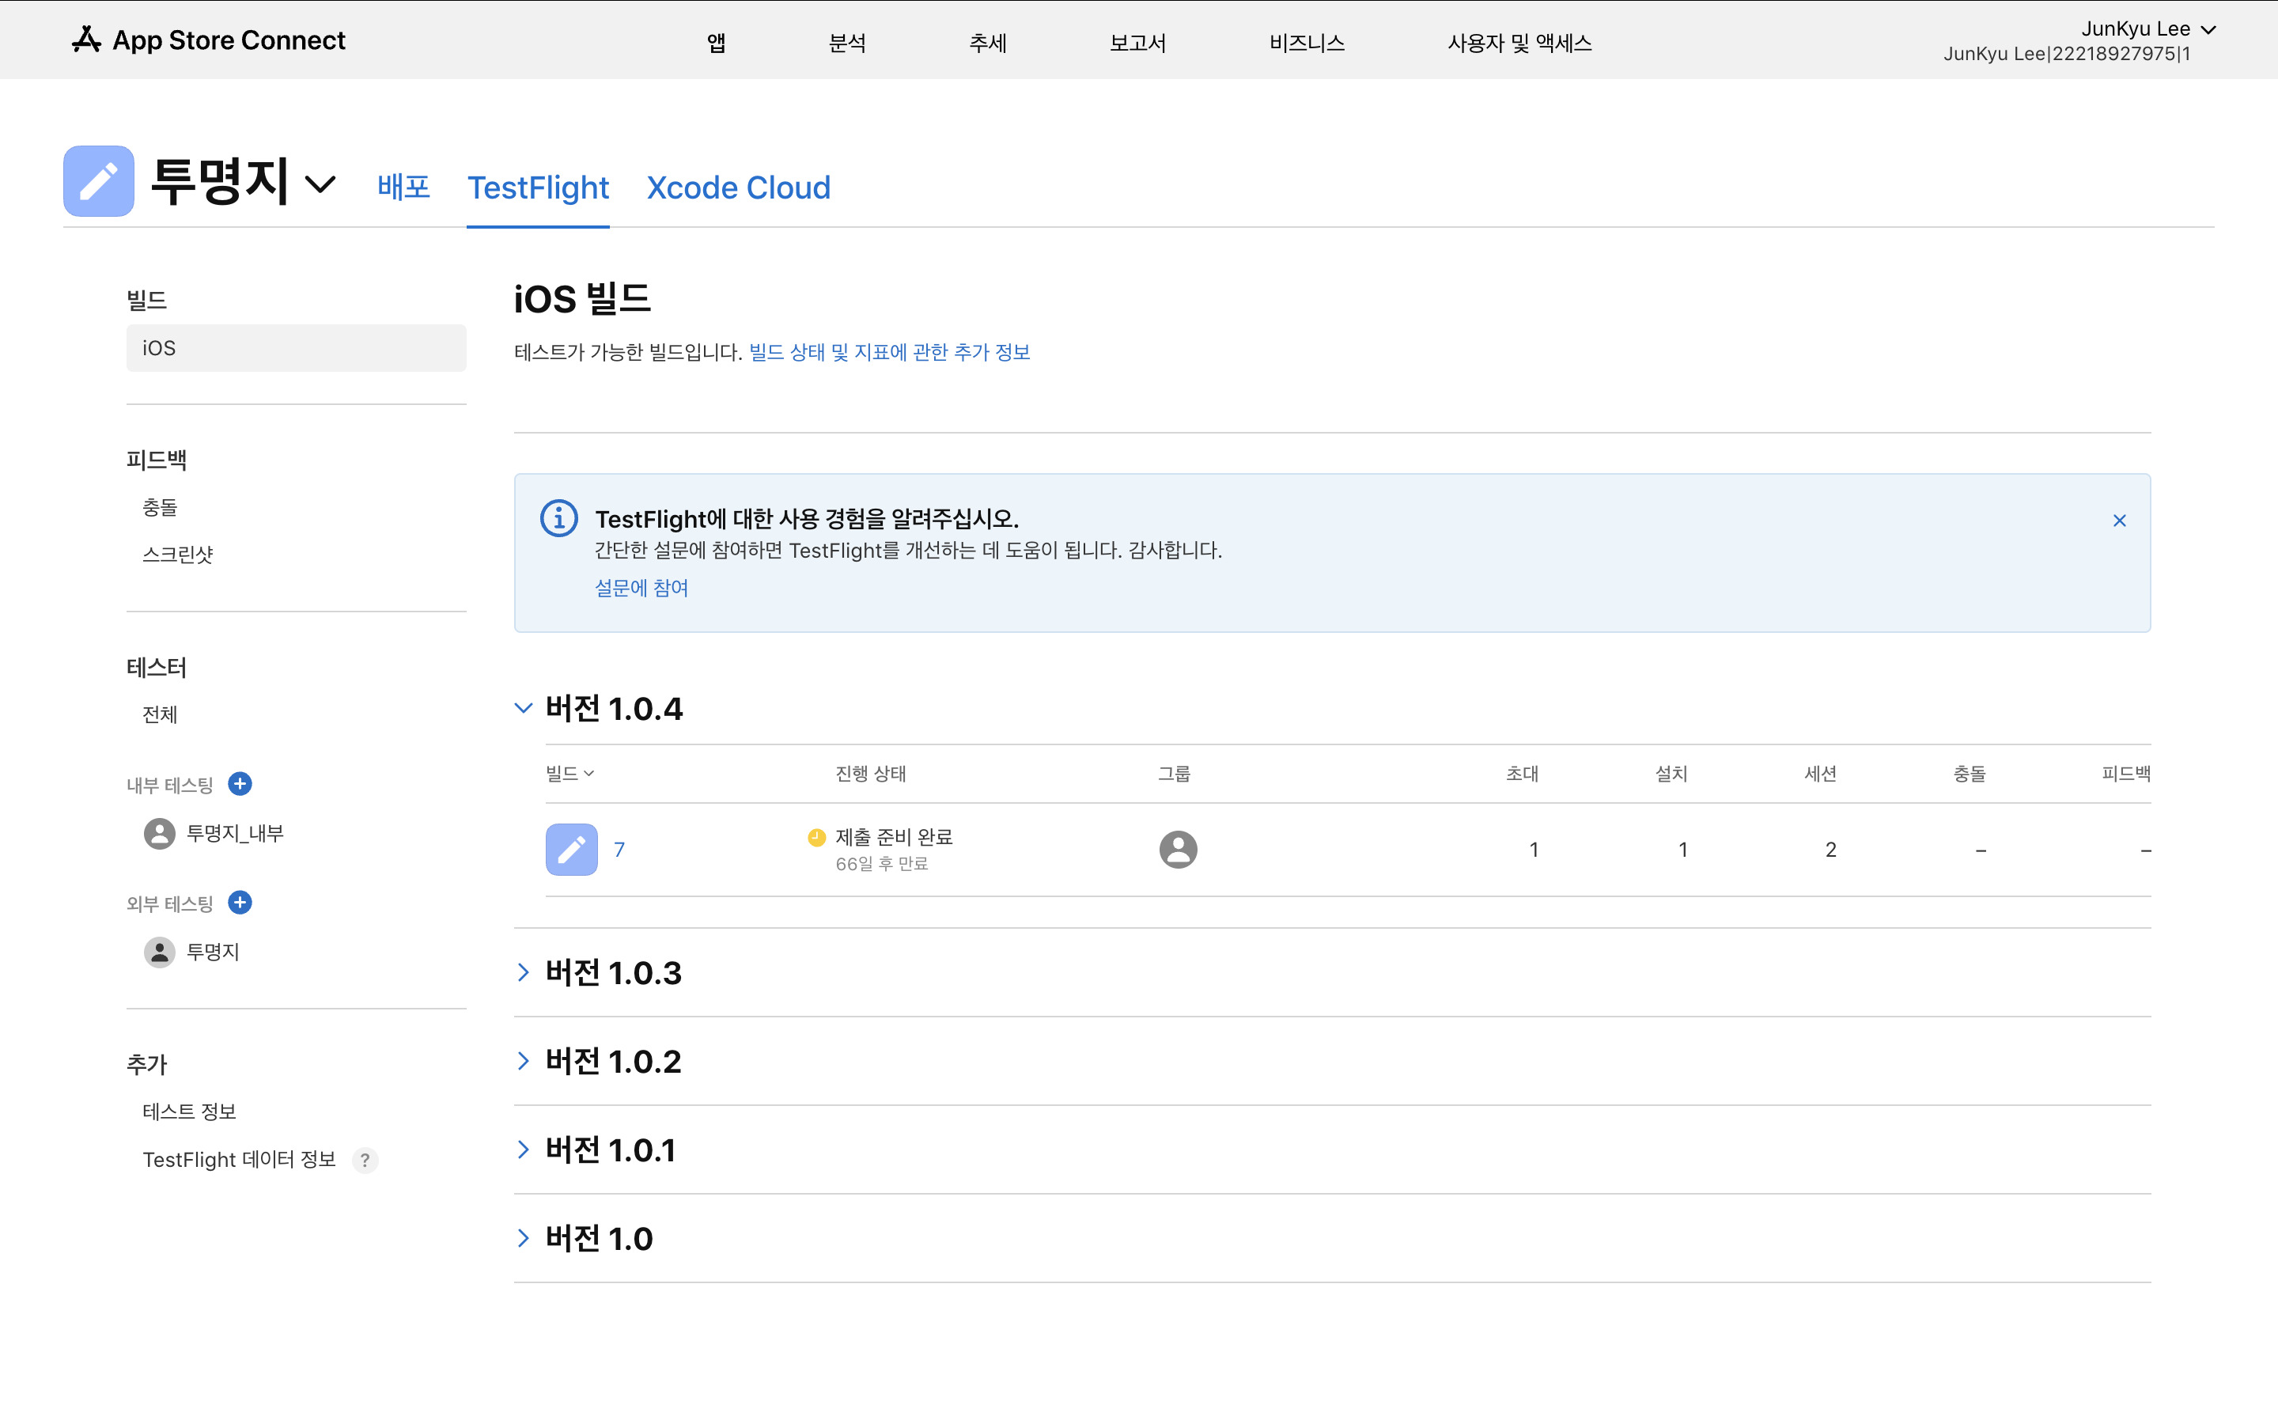
Task: Open the 추세 menu in top navigation
Action: click(x=989, y=43)
